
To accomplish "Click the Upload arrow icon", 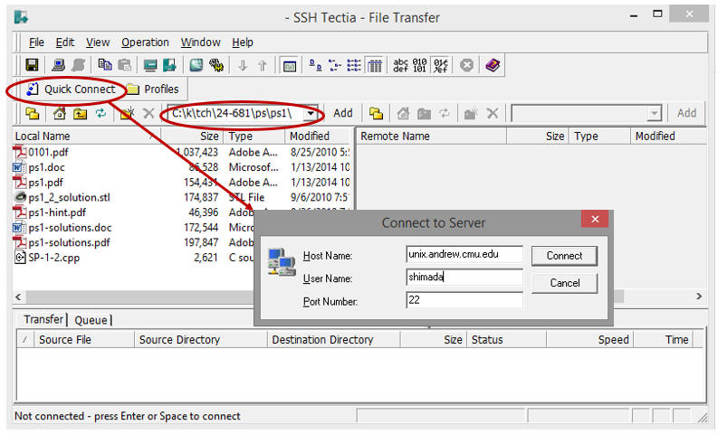I will coord(263,65).
